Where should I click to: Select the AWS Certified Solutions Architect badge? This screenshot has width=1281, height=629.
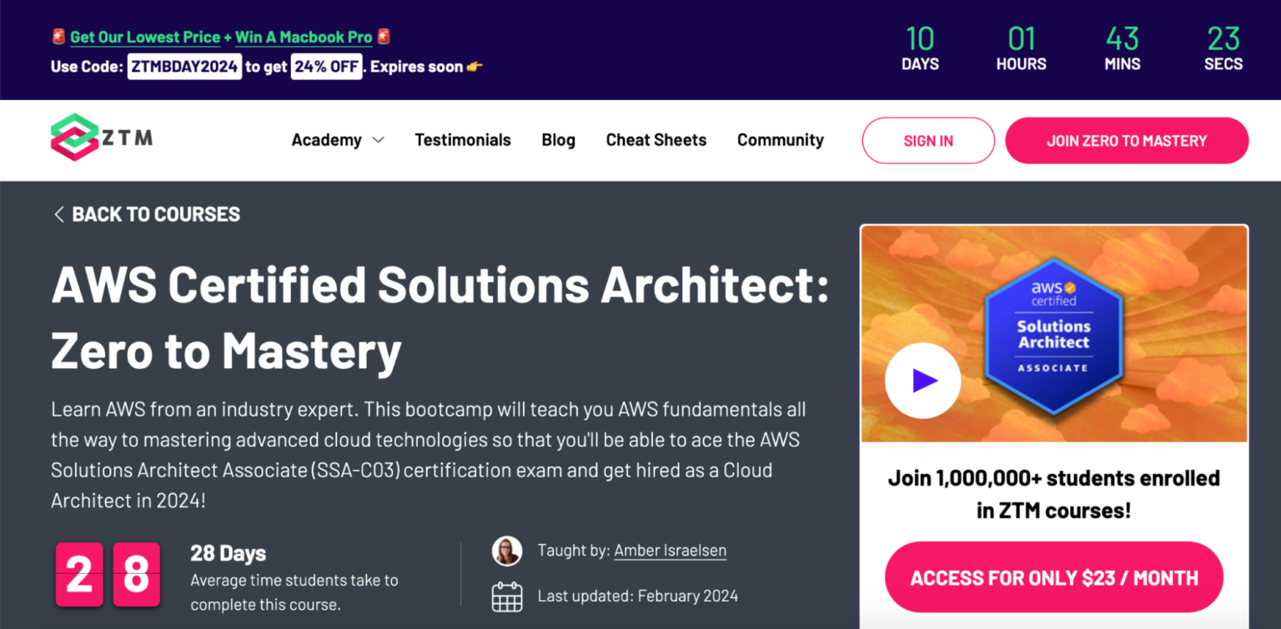[1053, 333]
